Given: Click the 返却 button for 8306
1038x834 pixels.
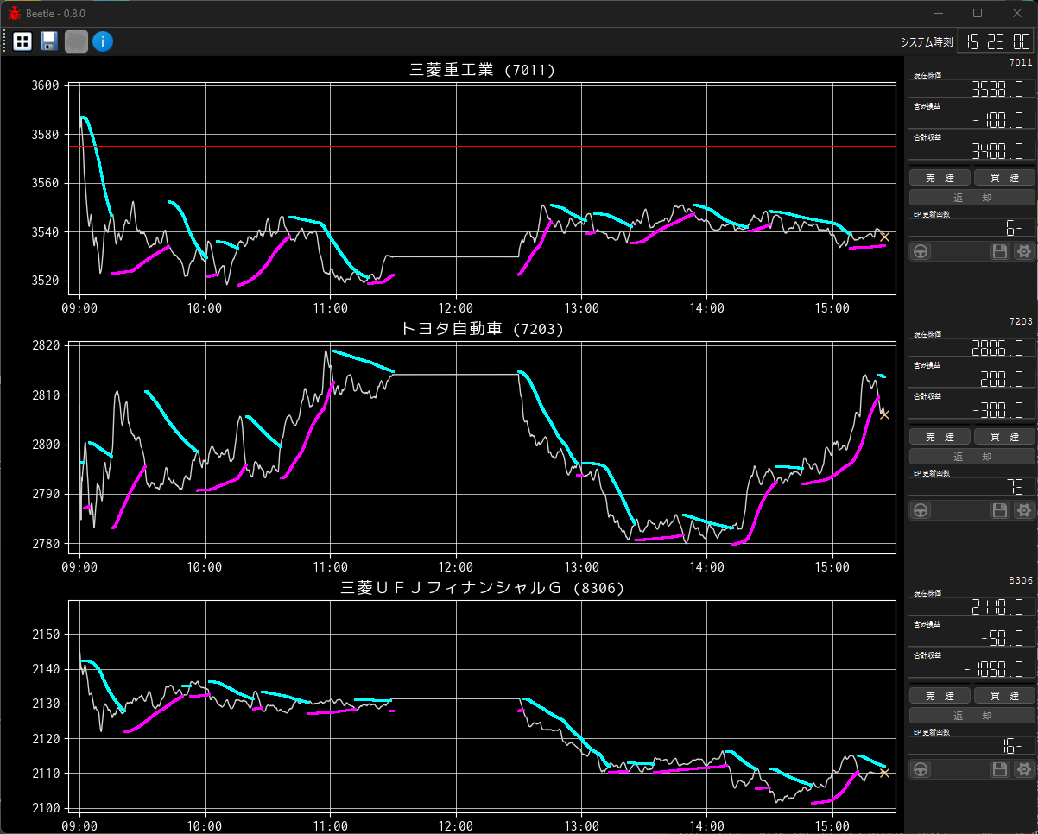Looking at the screenshot, I should tap(972, 716).
